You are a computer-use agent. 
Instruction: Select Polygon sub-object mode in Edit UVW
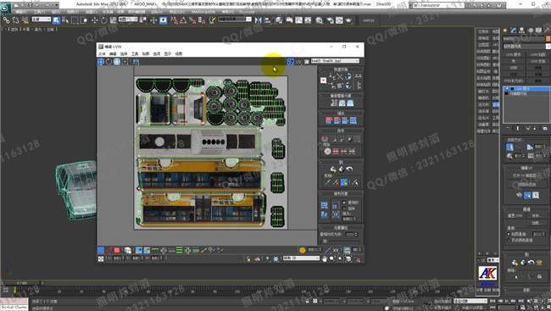(117, 250)
